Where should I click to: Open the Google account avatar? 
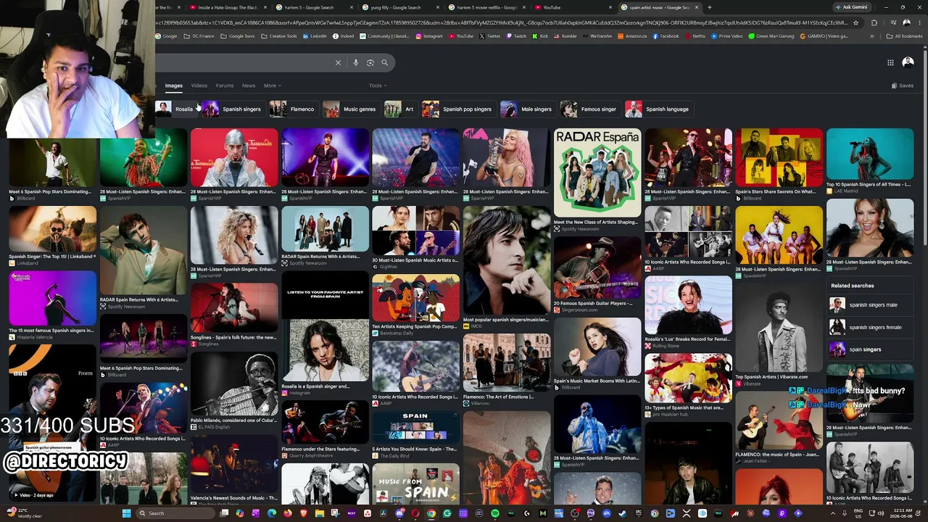[x=908, y=62]
